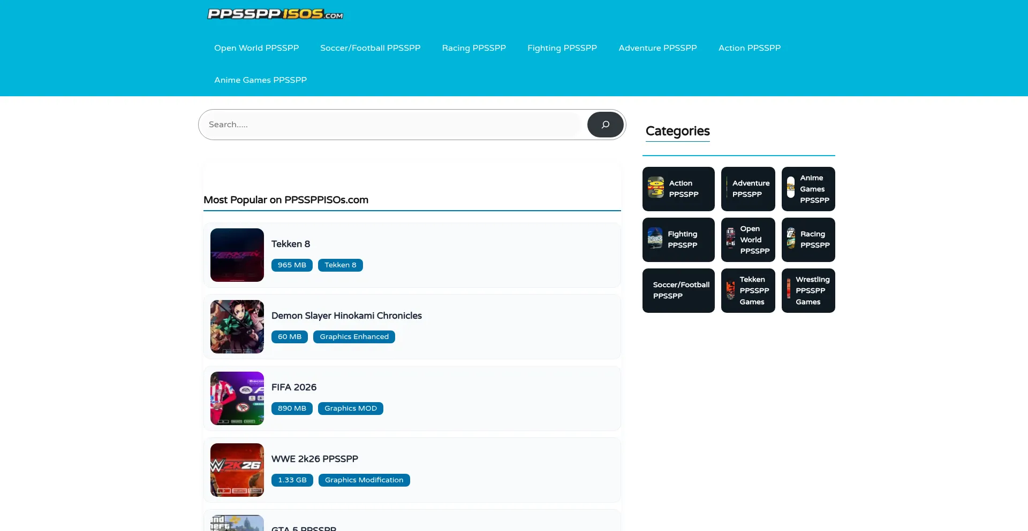1028x531 pixels.
Task: Open Open World PPSSPP in top navigation
Action: 256,48
